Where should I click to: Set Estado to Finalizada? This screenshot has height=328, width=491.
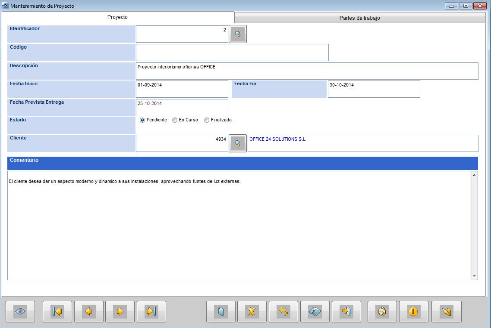pyautogui.click(x=207, y=120)
